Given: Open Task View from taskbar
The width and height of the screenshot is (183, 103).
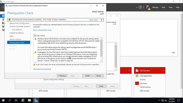Looking at the screenshot, I should [x=16, y=100].
